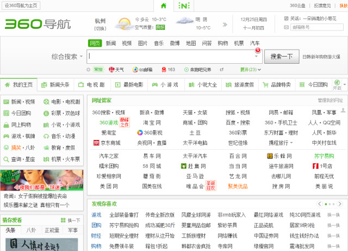Open 游戏·棋牌 sidebar category
This screenshot has width=348, height=251.
[x=20, y=136]
